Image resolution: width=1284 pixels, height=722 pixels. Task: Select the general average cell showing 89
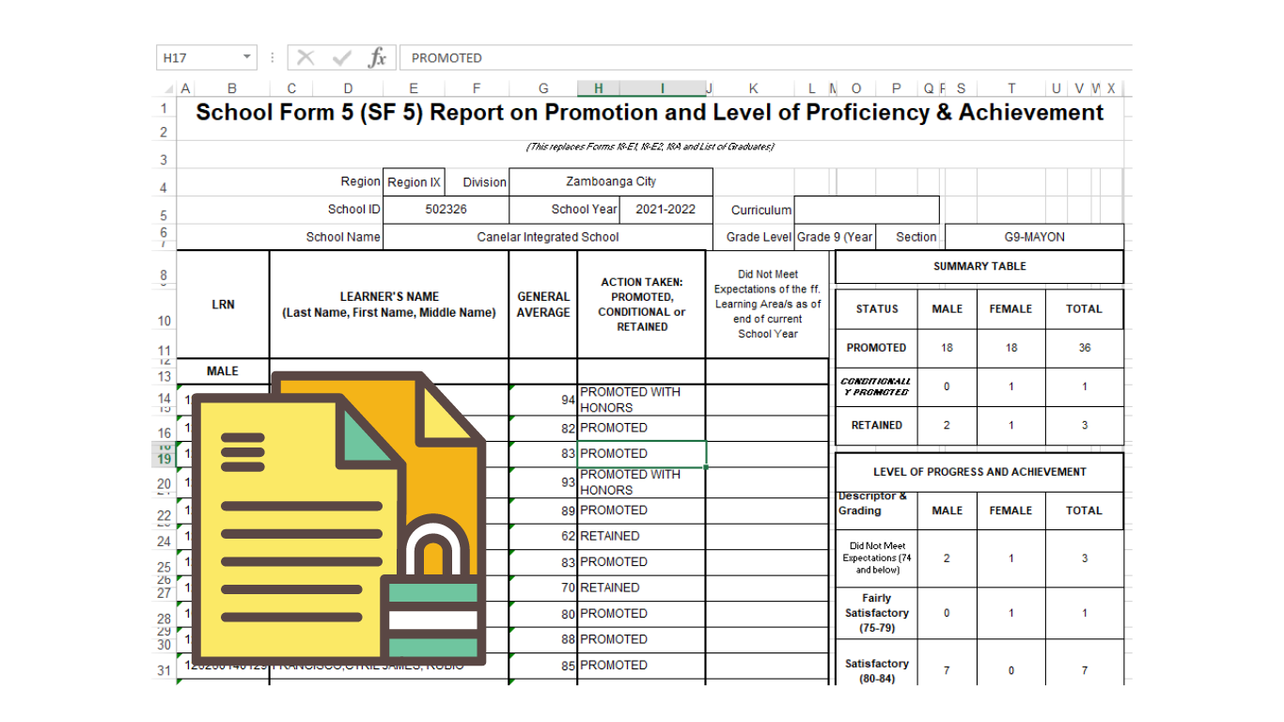click(543, 510)
